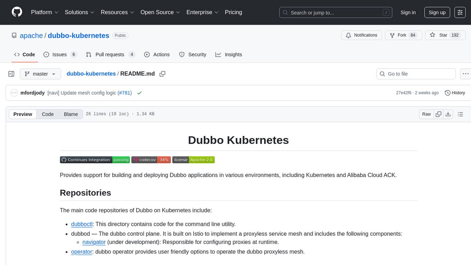Switch to the Code tab
Screen dimensions: 471x265
(x=25, y=54)
